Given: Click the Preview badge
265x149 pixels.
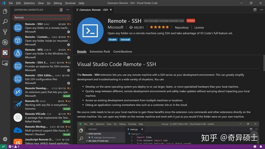Looking at the screenshot, I should click(191, 21).
